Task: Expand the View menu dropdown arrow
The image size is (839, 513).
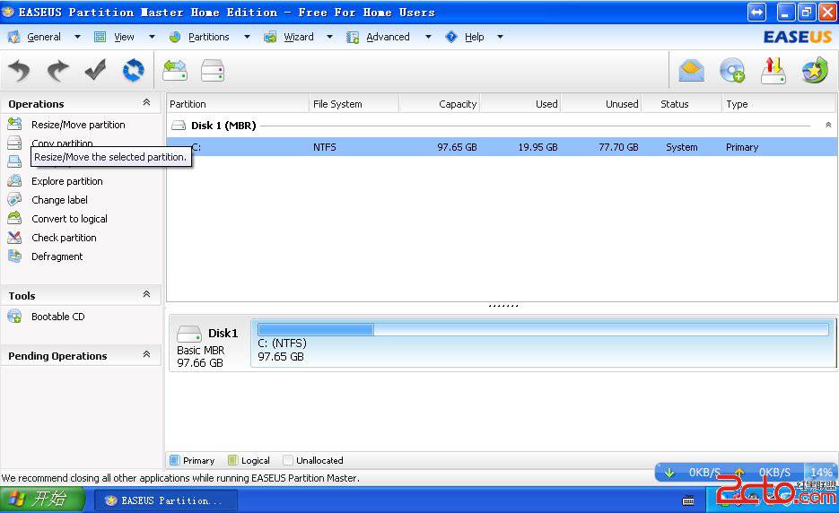Action: click(152, 37)
